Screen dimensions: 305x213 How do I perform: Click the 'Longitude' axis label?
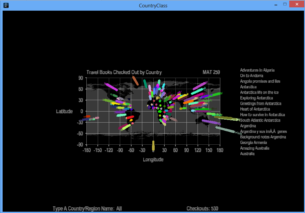point(153,160)
